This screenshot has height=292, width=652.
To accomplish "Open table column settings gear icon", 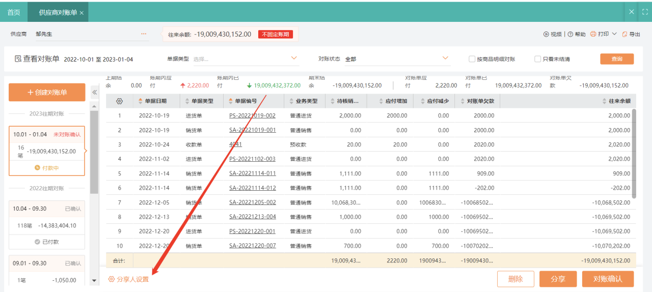I will click(120, 101).
